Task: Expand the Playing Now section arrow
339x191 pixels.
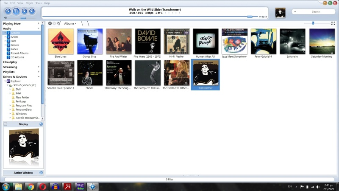Action: [39, 23]
